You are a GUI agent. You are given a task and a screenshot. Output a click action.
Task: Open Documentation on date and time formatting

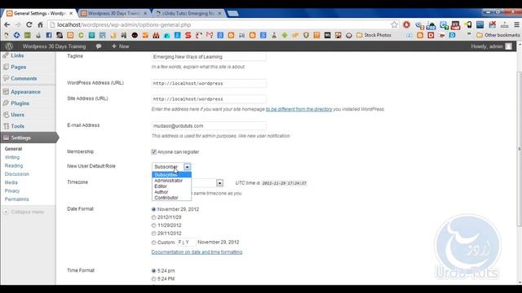(197, 252)
